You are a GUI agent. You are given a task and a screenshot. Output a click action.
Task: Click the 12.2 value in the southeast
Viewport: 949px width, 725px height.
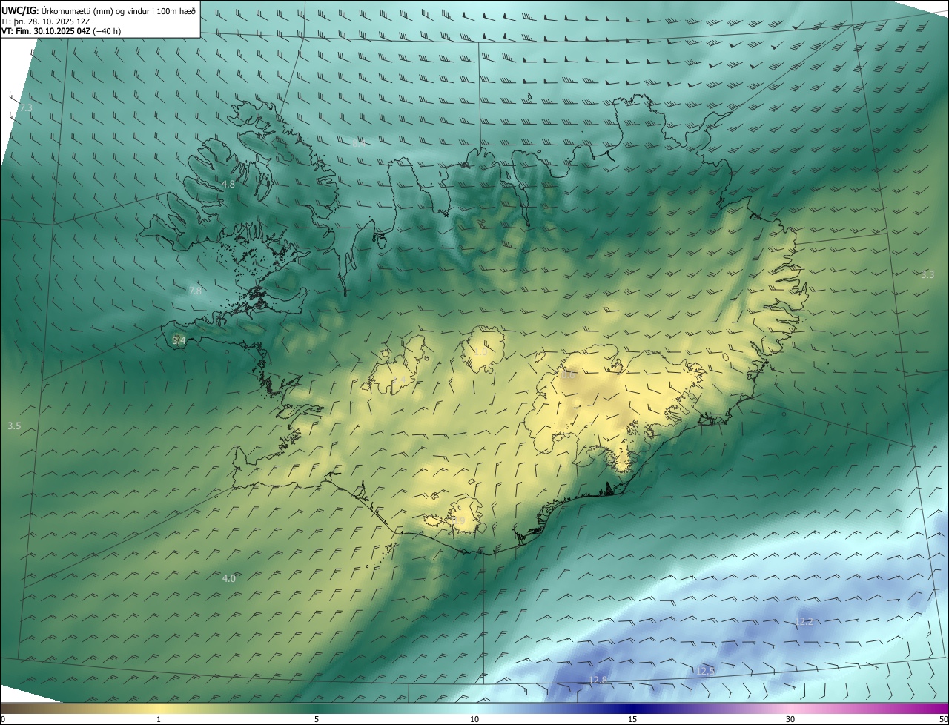click(804, 621)
